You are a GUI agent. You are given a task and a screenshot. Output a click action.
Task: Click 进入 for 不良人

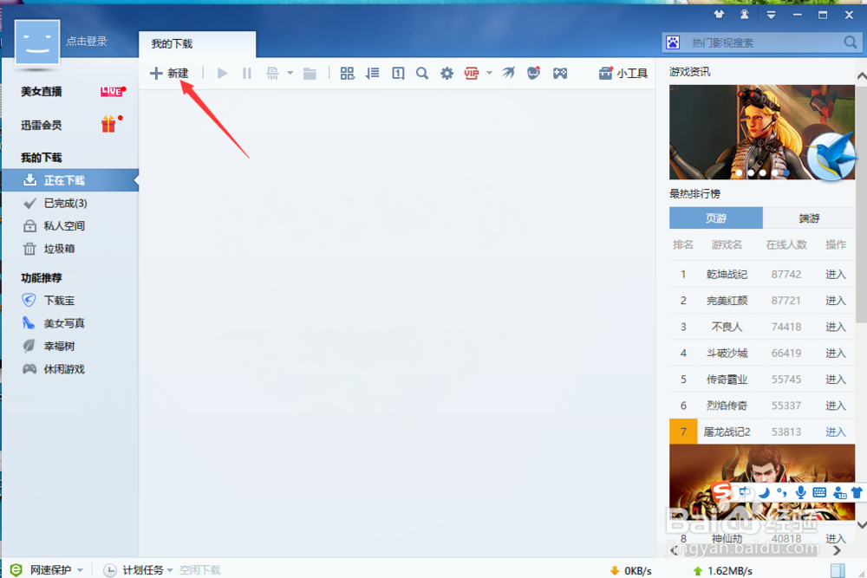click(836, 327)
